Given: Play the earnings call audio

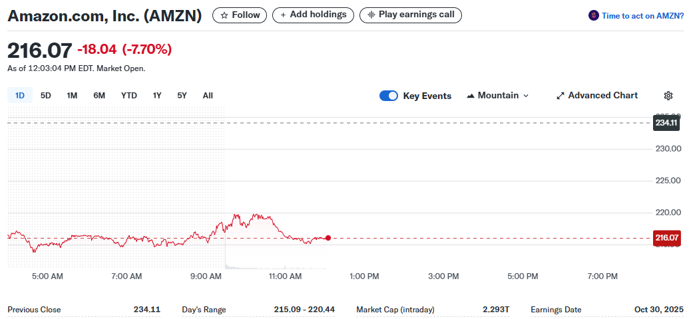Looking at the screenshot, I should coord(411,15).
